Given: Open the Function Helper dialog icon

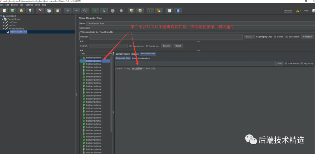Looking at the screenshot, I should pos(169,11).
